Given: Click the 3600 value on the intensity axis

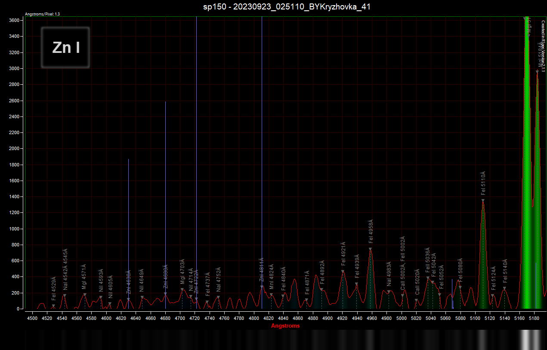Looking at the screenshot, I should [13, 20].
